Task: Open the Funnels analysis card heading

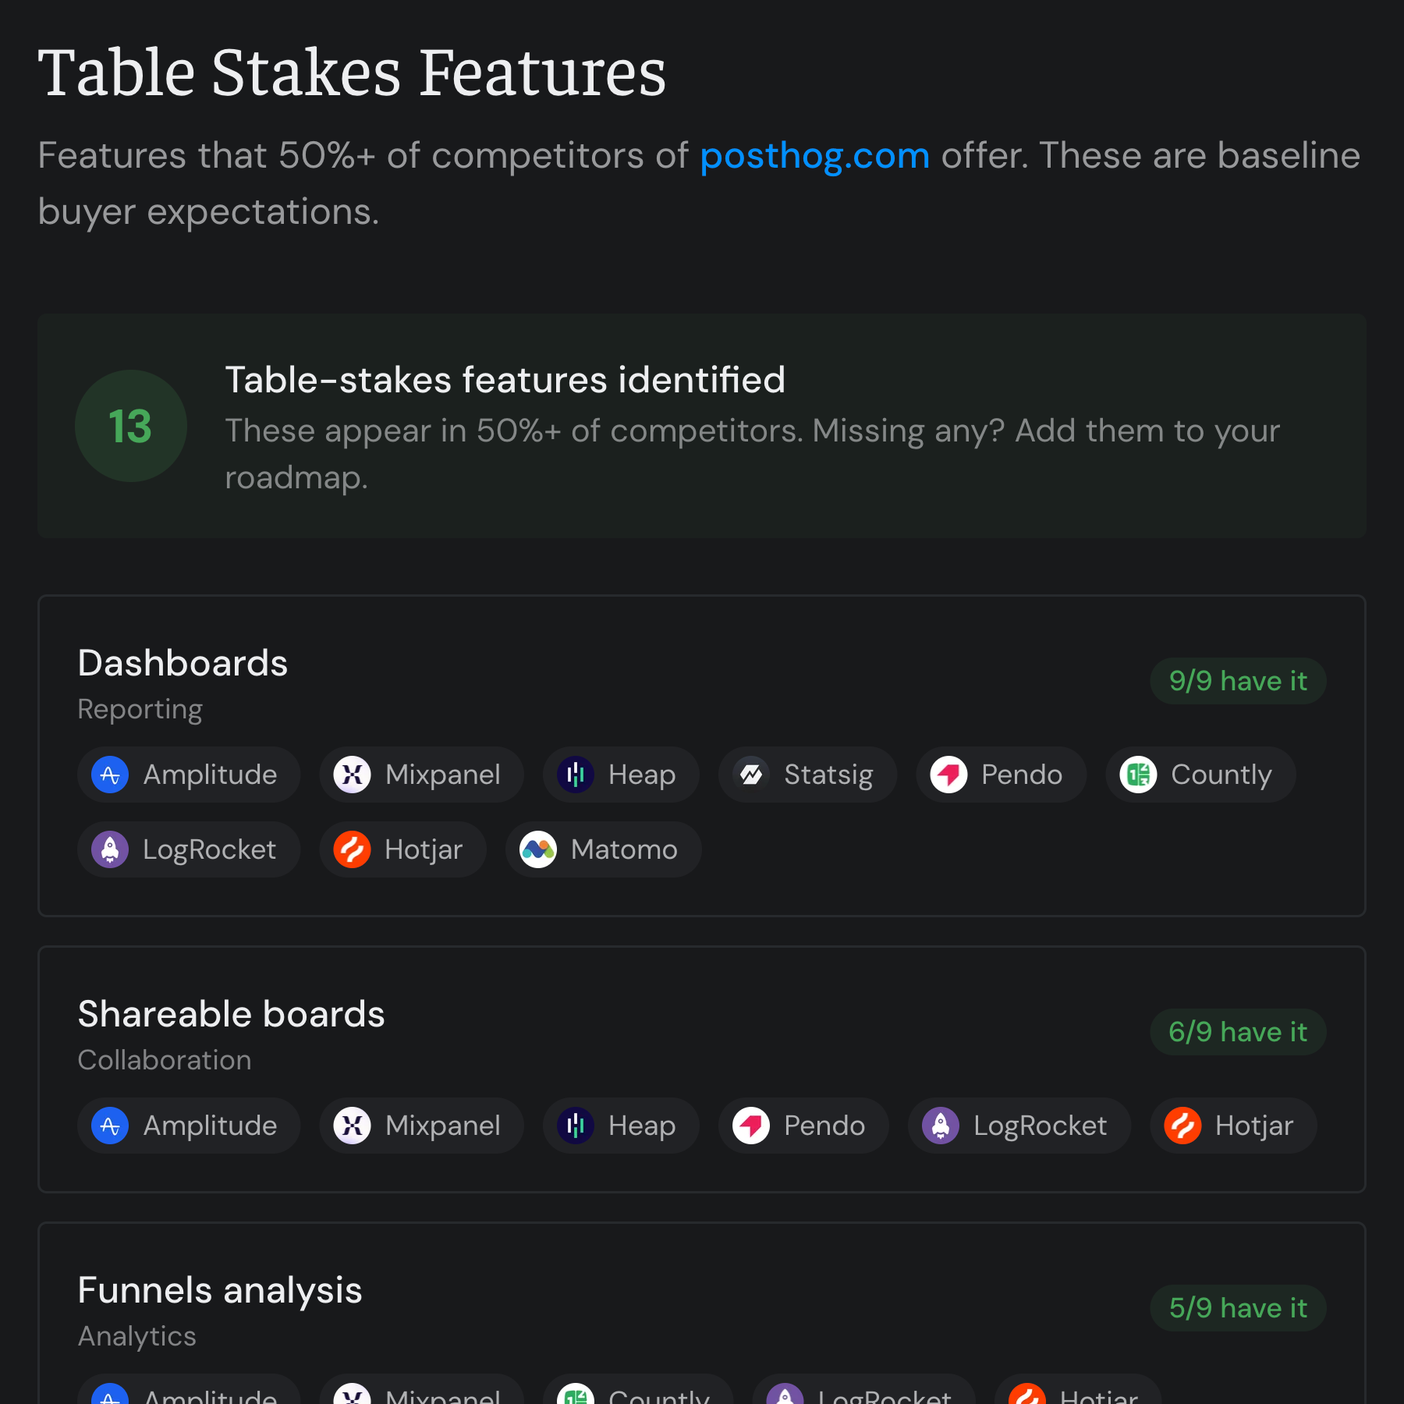Action: tap(220, 1290)
